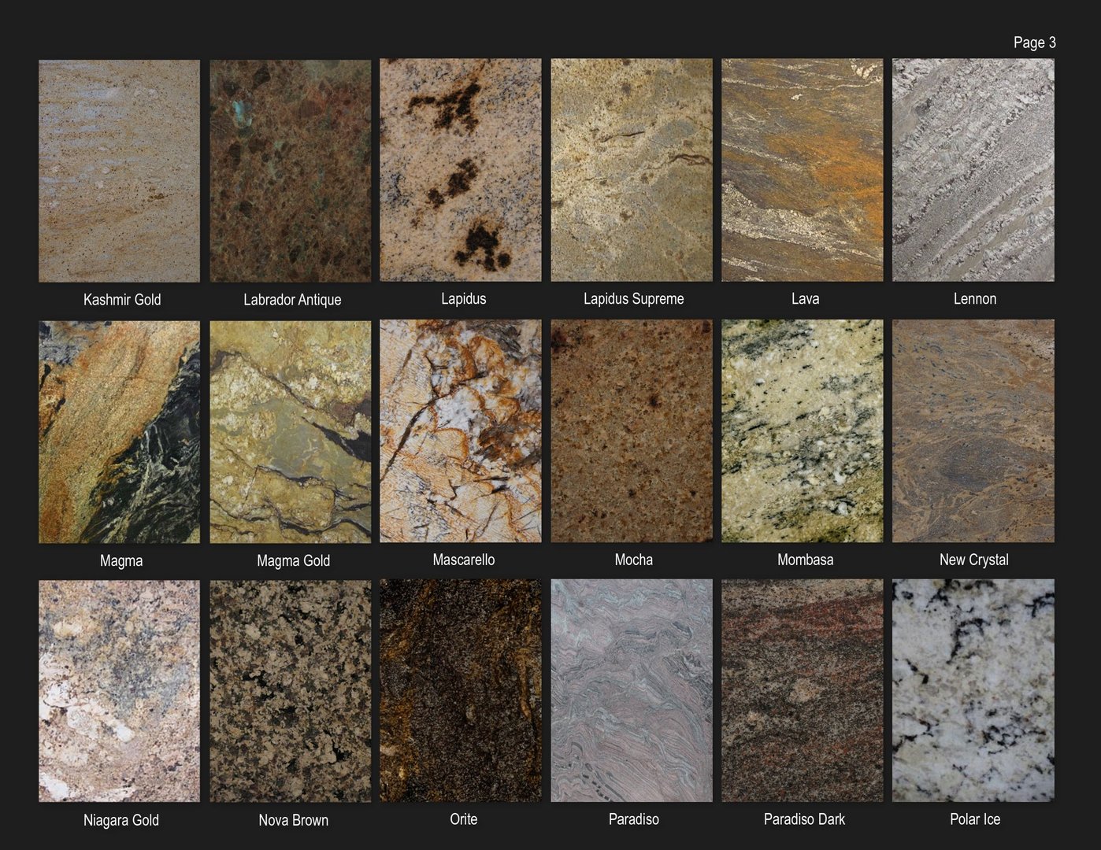Click the 'Lennon' caption text
This screenshot has height=850, width=1101.
(975, 299)
